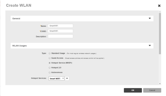The height and width of the screenshot is (96, 166).
Task: Click the Name input field
Action: click(x=60, y=26)
